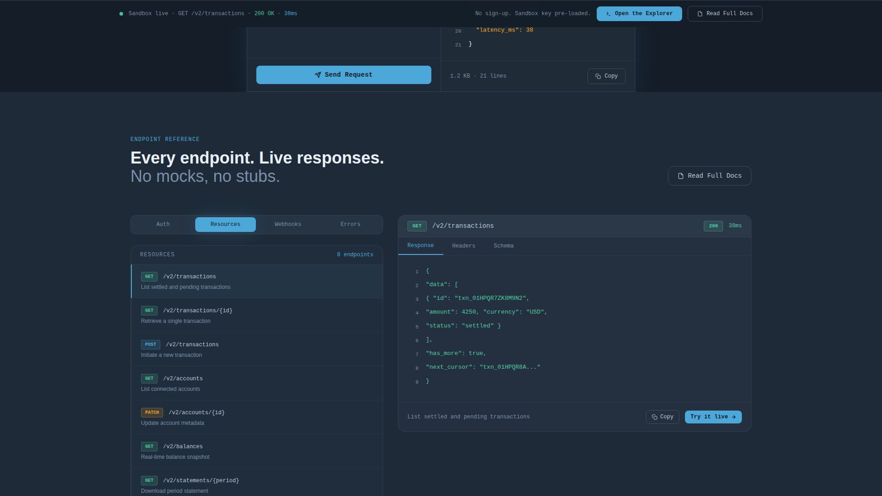This screenshot has height=496, width=882.
Task: Copy the /v2/transactions response JSON
Action: [x=662, y=417]
